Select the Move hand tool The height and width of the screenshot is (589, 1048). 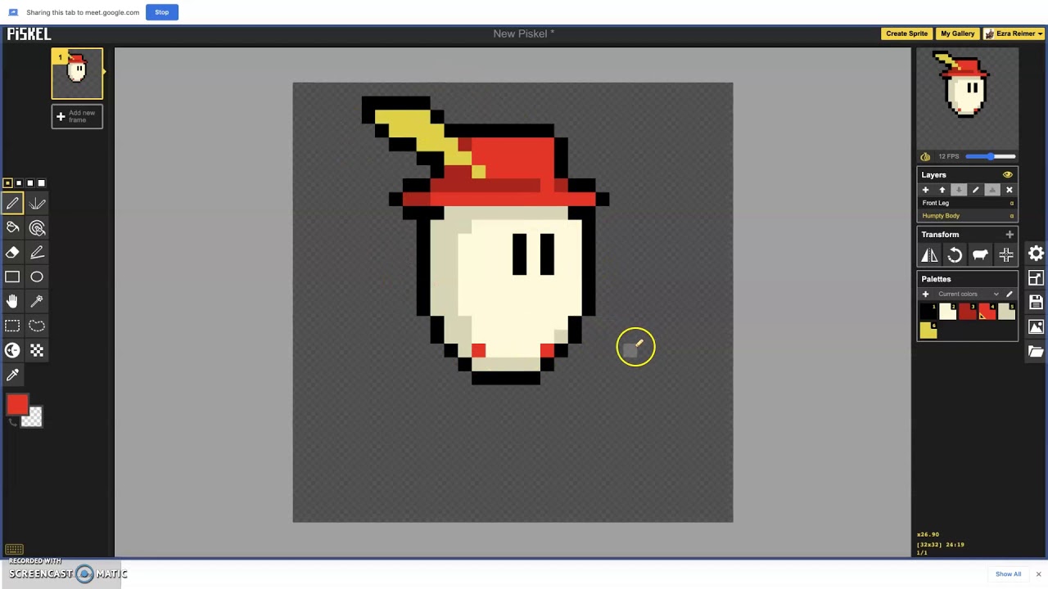pos(12,302)
